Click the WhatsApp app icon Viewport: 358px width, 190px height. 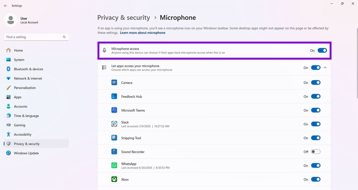tap(114, 165)
